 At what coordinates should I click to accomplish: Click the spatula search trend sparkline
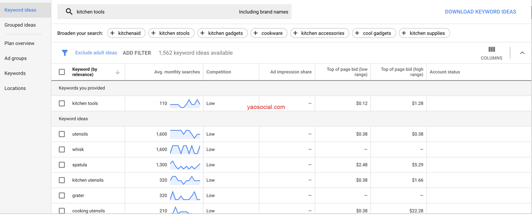coord(185,165)
